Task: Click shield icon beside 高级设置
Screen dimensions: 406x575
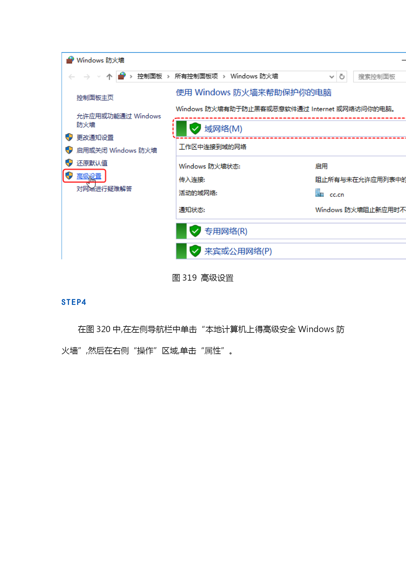Action: tap(69, 175)
